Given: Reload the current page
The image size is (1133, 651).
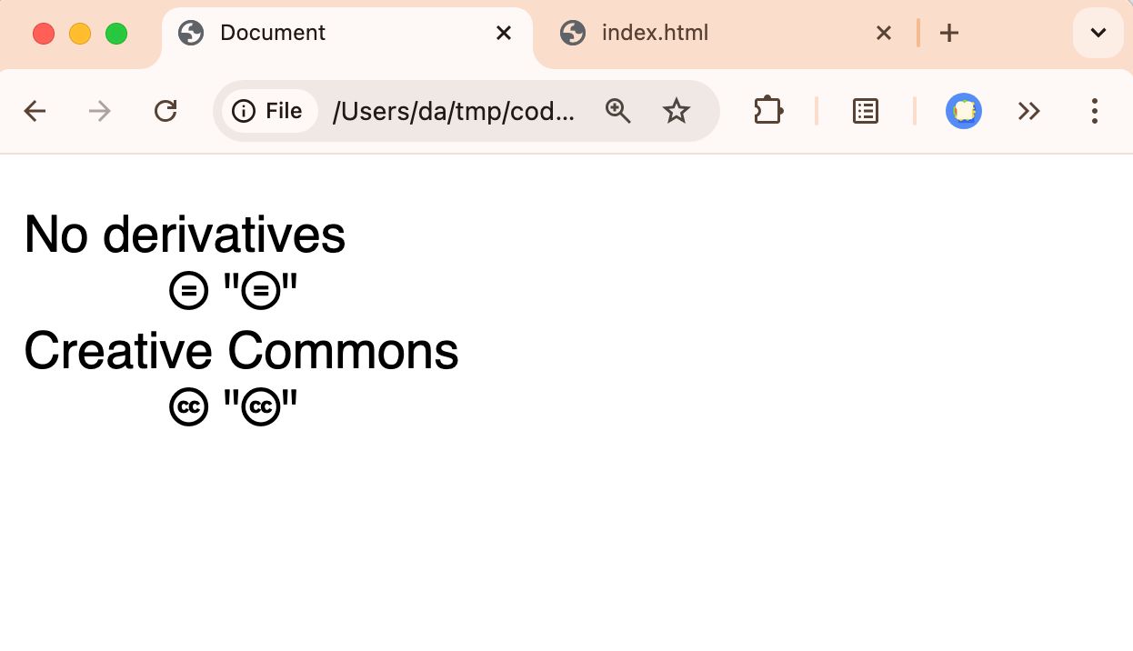Looking at the screenshot, I should click(165, 111).
